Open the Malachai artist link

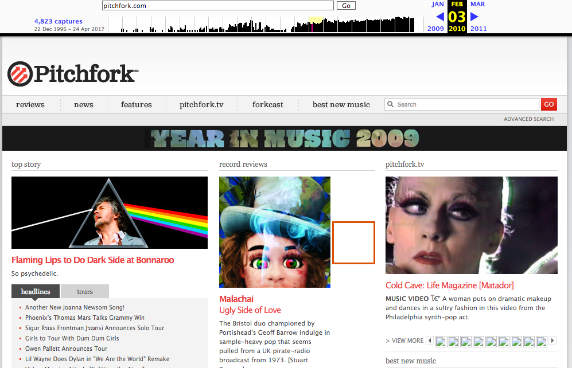[x=236, y=299]
